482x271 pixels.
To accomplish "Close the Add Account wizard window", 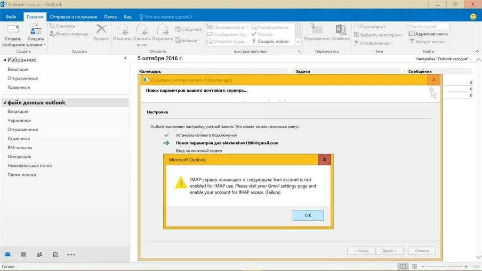I will (x=434, y=80).
